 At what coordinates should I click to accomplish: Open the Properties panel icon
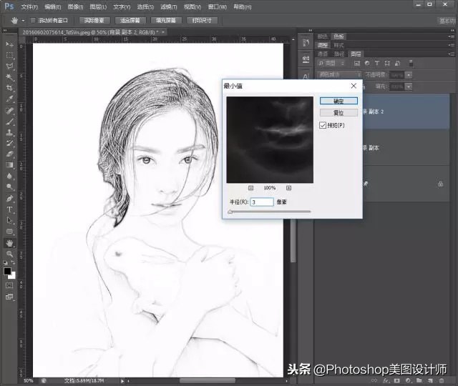(x=306, y=59)
